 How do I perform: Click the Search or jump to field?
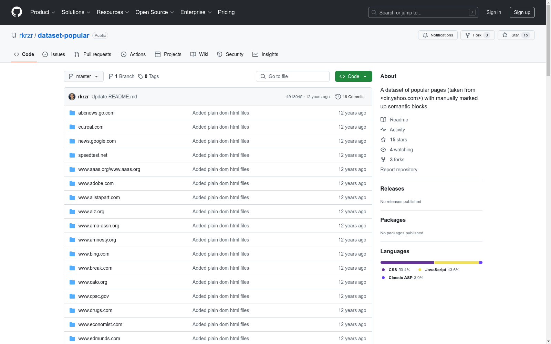tap(423, 12)
